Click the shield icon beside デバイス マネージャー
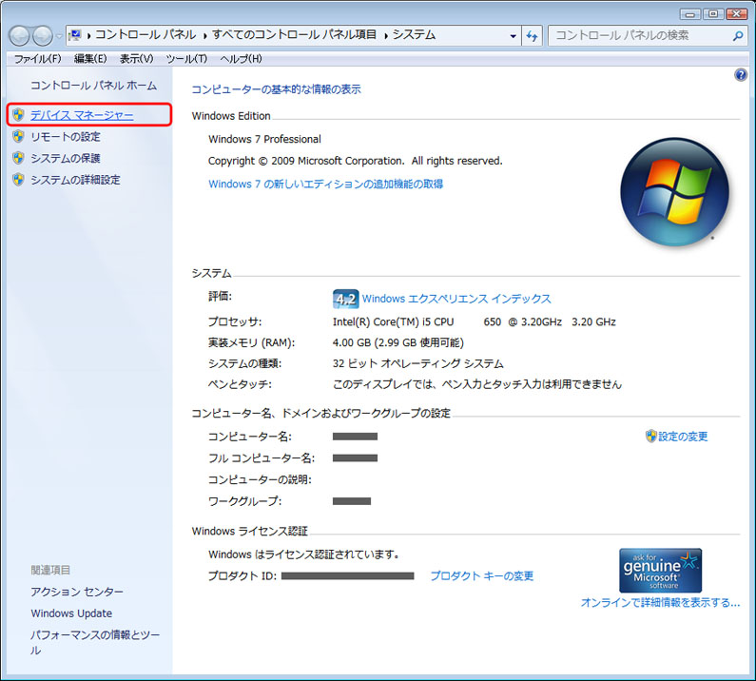Screen dimensions: 756x681 (x=18, y=115)
